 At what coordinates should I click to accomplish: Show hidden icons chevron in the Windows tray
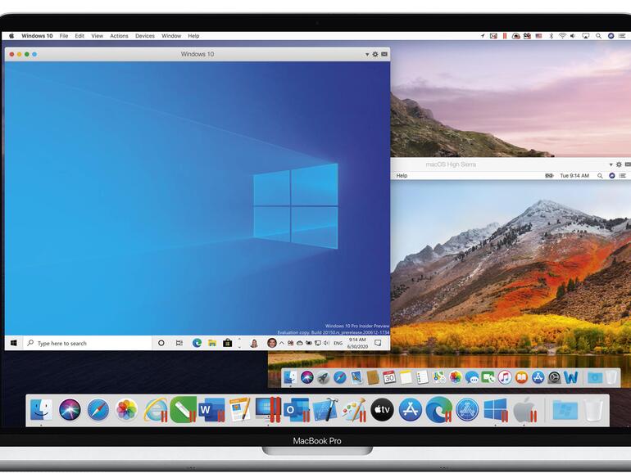click(282, 343)
